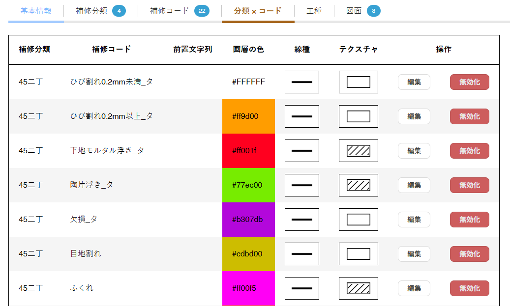Click empty texture icon for 目地割れ row

(358, 254)
